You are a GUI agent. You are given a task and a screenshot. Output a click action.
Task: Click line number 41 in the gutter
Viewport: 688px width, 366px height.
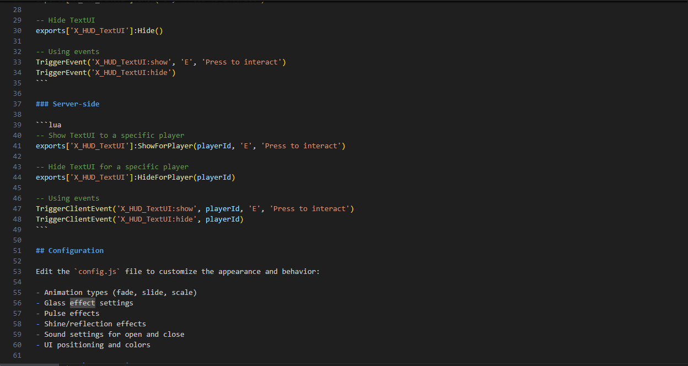(17, 146)
